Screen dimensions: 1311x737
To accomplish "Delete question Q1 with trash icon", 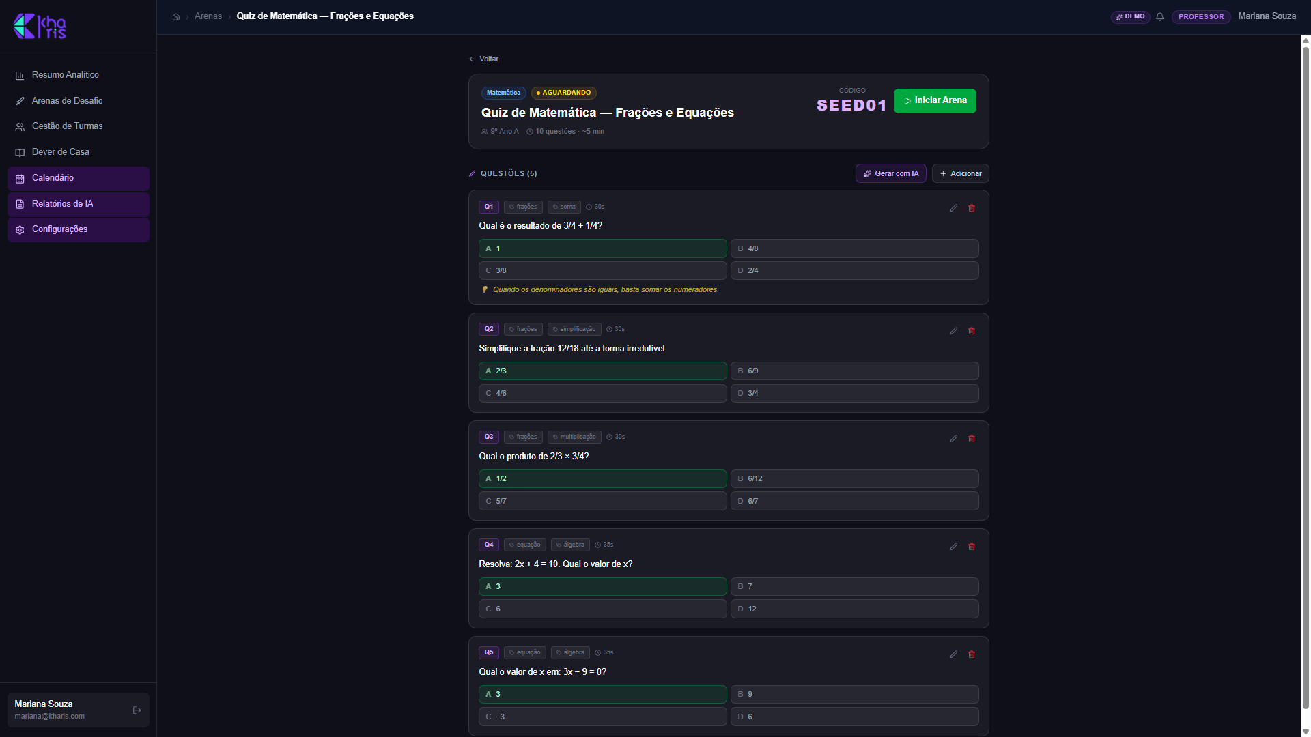I will tap(972, 208).
